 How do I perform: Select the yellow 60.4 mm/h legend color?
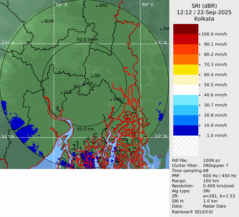(186, 70)
